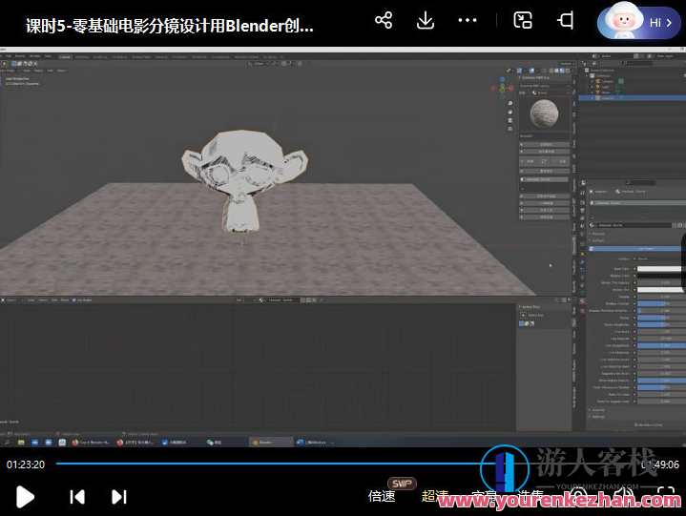Image resolution: width=686 pixels, height=516 pixels.
Task: Open the three-dot more options menu
Action: (467, 20)
